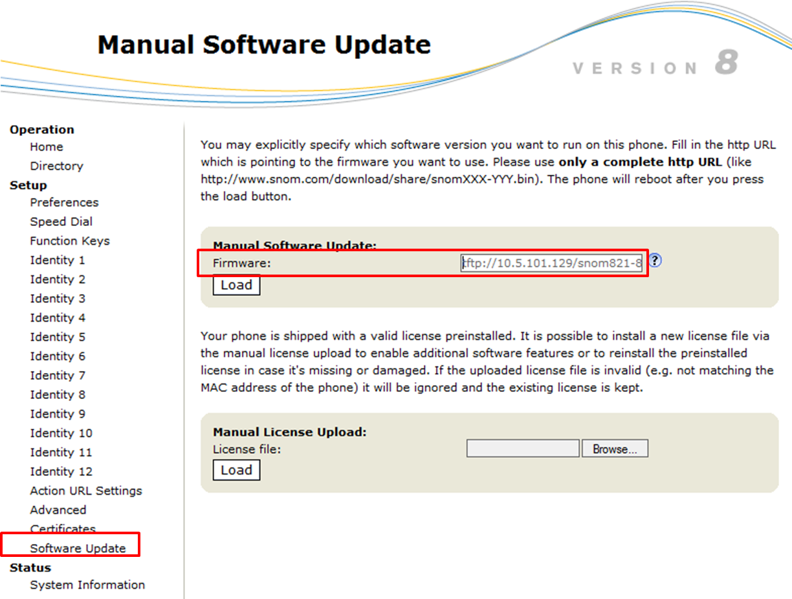Open the Directory link
The image size is (792, 599).
pos(56,166)
